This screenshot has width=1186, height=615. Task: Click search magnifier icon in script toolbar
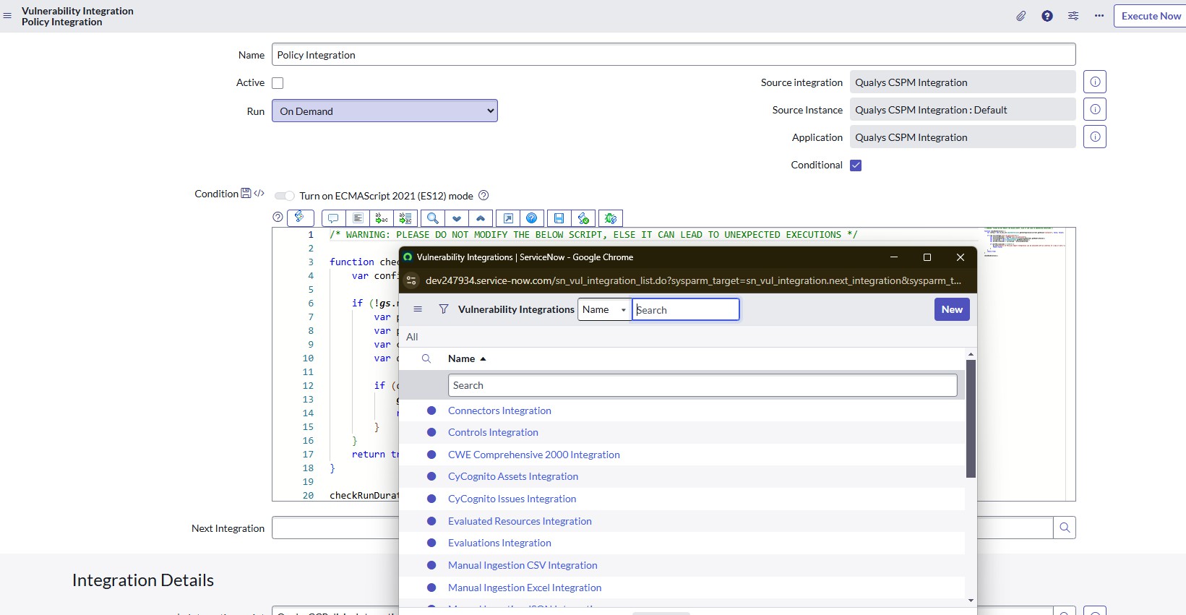tap(432, 218)
